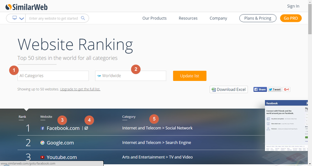Open the Youtube.com ranking entry

click(x=62, y=157)
